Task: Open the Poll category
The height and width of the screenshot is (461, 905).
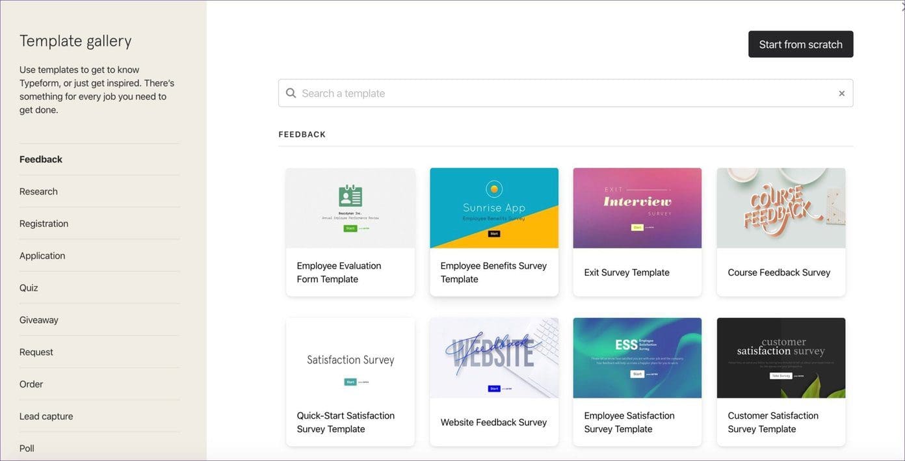Action: (x=27, y=449)
